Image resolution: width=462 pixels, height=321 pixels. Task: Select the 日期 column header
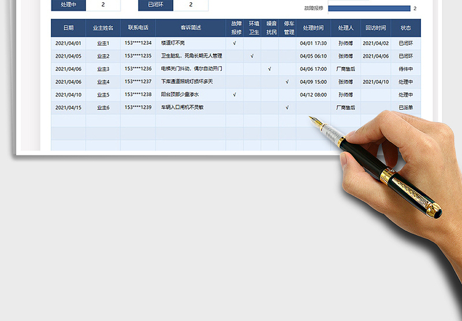coord(68,28)
